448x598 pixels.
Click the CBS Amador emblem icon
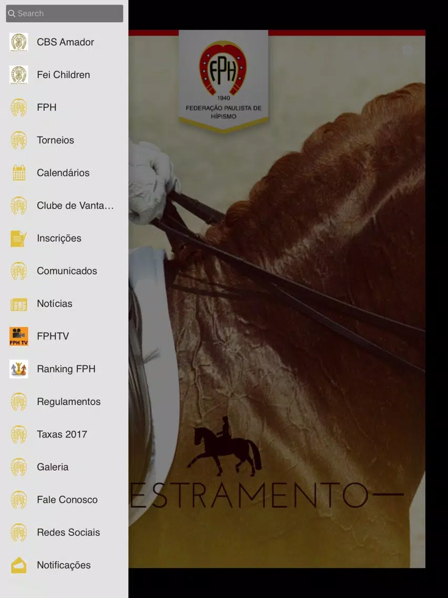[x=19, y=42]
